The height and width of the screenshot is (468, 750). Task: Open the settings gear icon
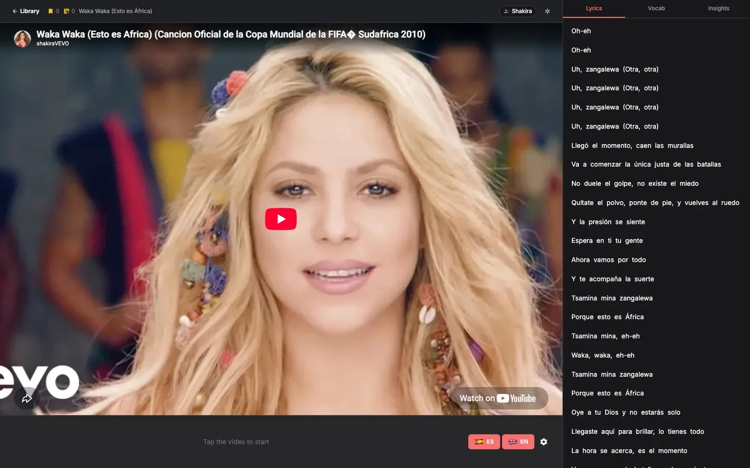point(544,442)
